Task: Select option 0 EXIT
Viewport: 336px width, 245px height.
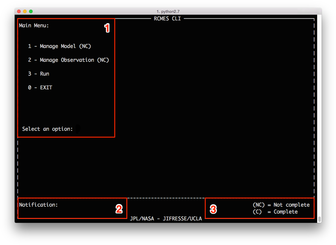Action: (40, 87)
